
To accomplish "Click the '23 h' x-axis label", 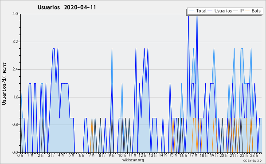I will click(254, 155).
